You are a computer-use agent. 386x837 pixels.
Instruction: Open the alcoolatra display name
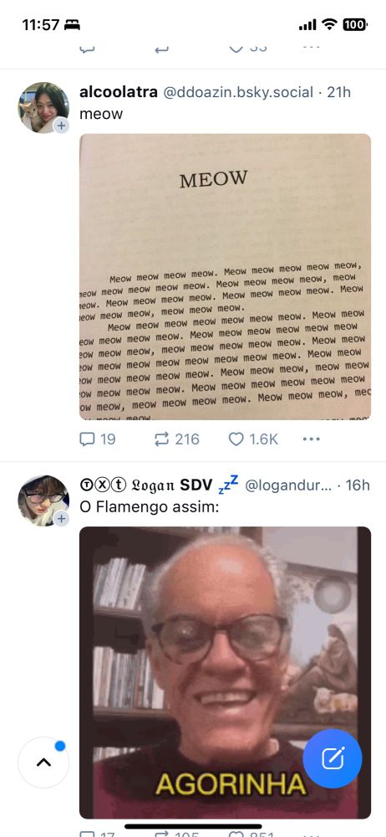119,92
